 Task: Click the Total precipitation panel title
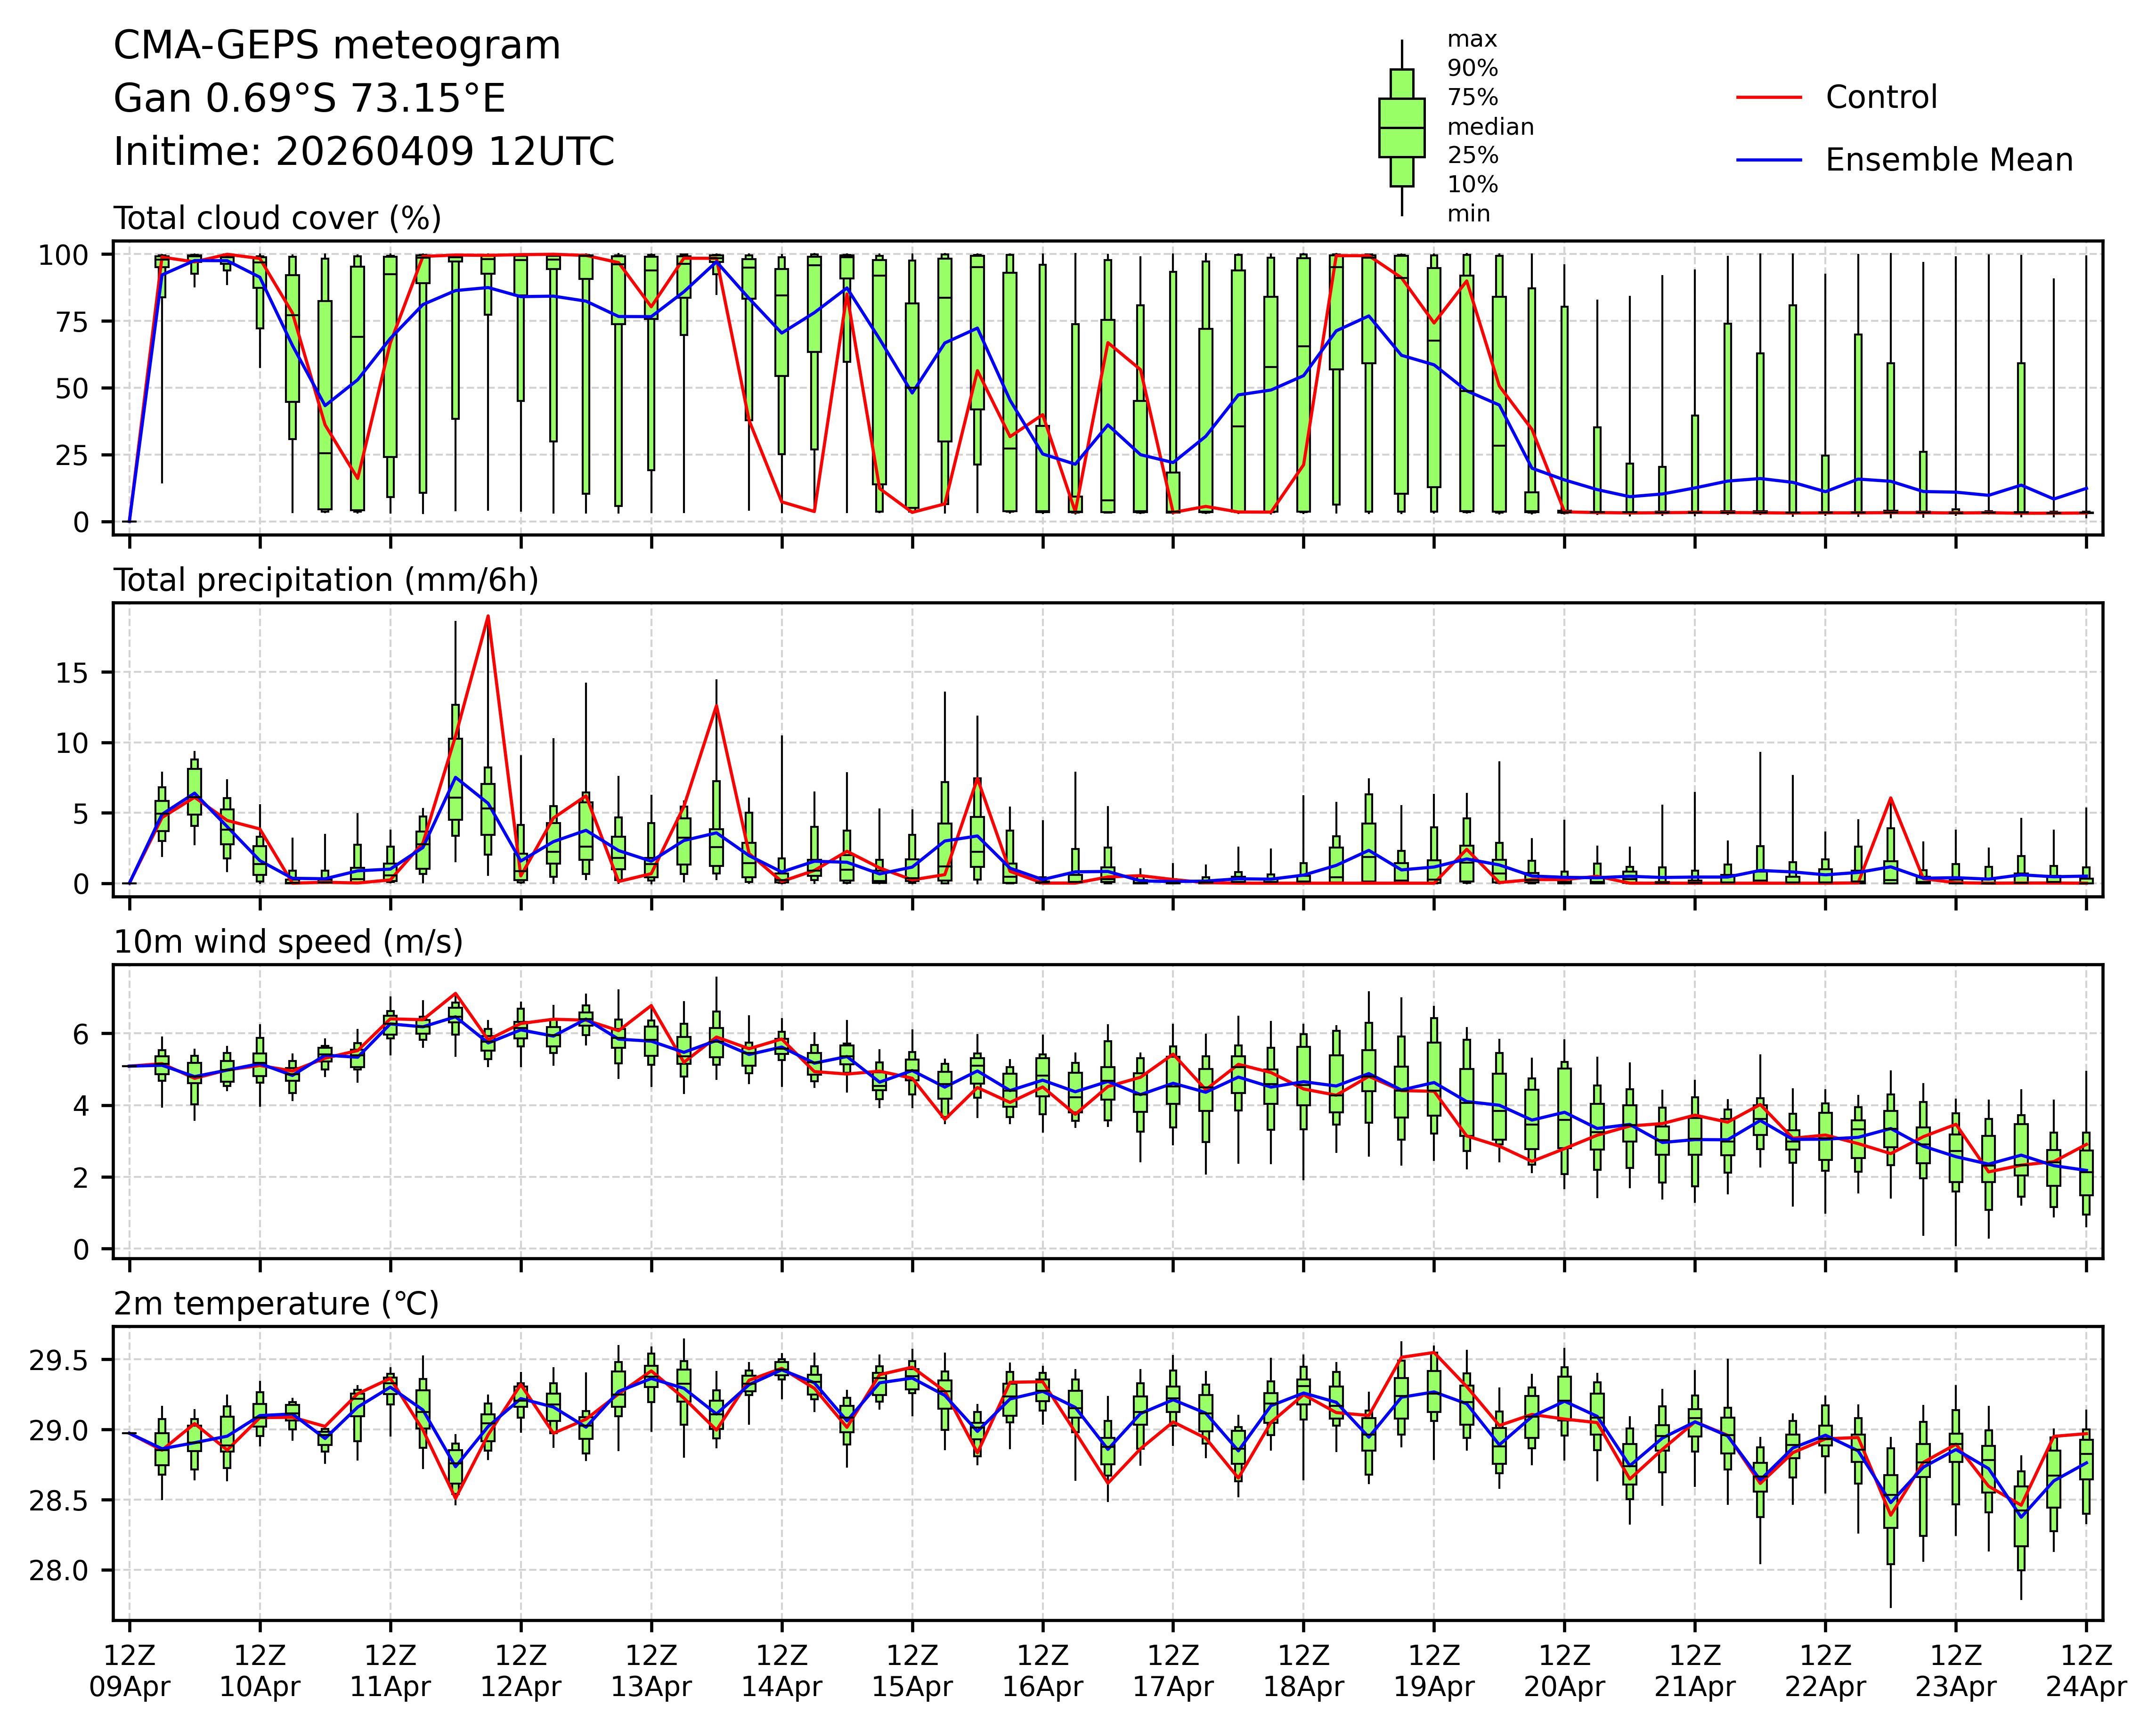[x=326, y=580]
